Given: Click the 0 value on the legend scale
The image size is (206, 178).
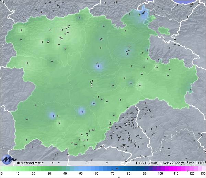Looking at the screenshot, I should (2, 174).
